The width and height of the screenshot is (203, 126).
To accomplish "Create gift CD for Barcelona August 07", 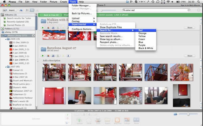I will [x=58, y=56].
